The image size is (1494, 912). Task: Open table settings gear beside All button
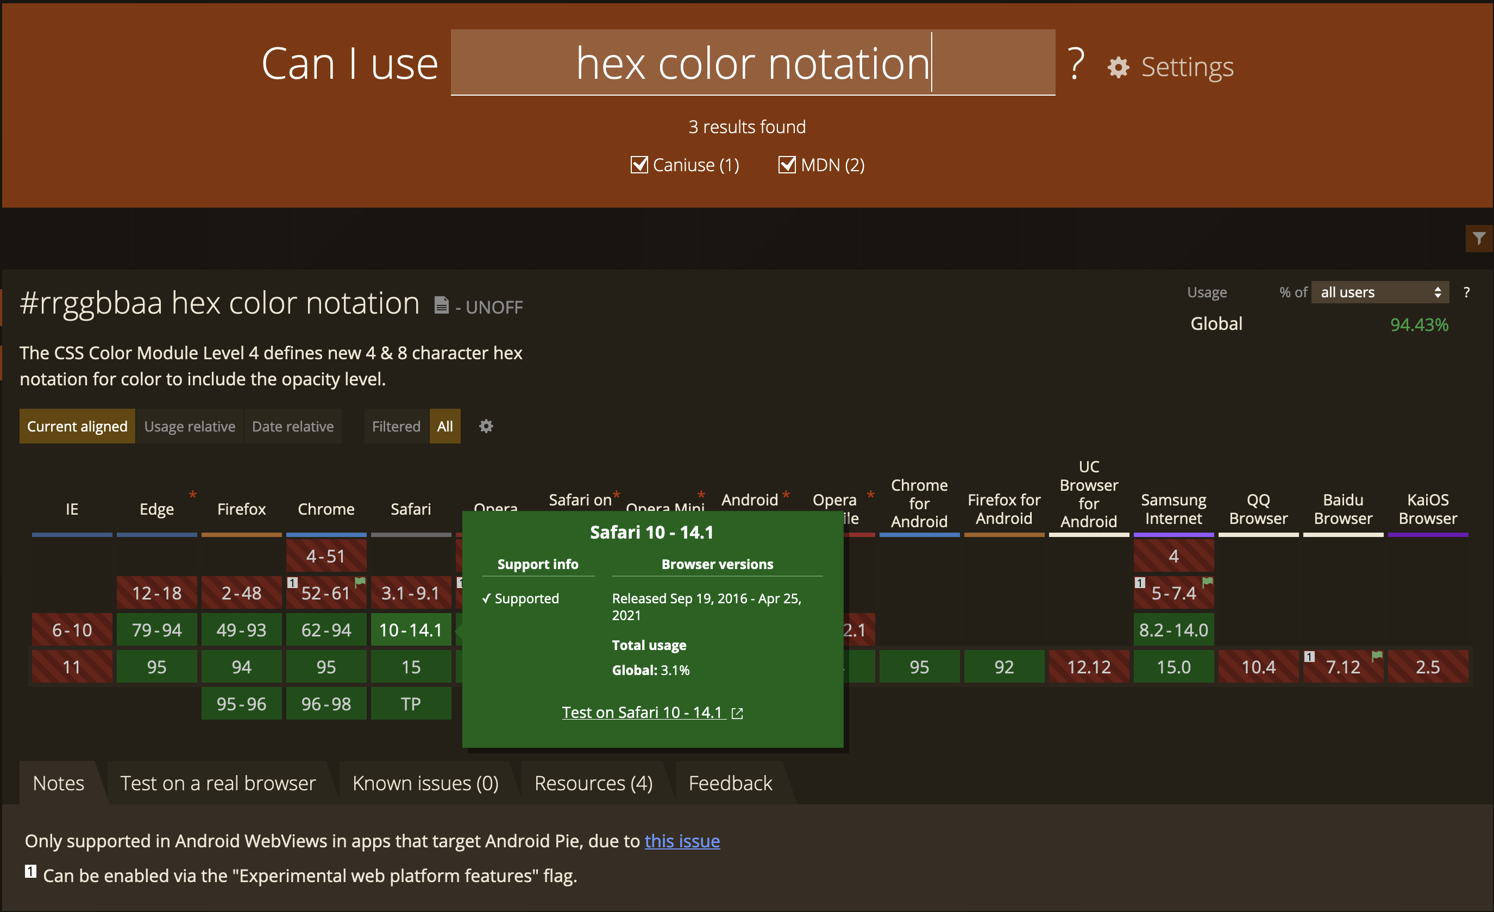click(x=486, y=426)
